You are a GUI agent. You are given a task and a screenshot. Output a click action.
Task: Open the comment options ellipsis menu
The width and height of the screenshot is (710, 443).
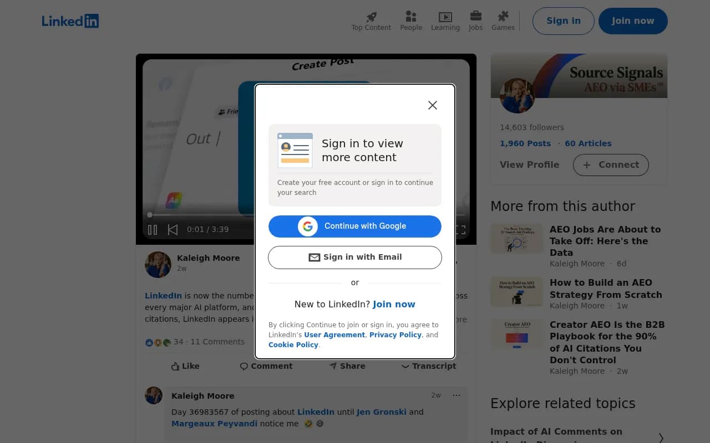[x=457, y=395]
